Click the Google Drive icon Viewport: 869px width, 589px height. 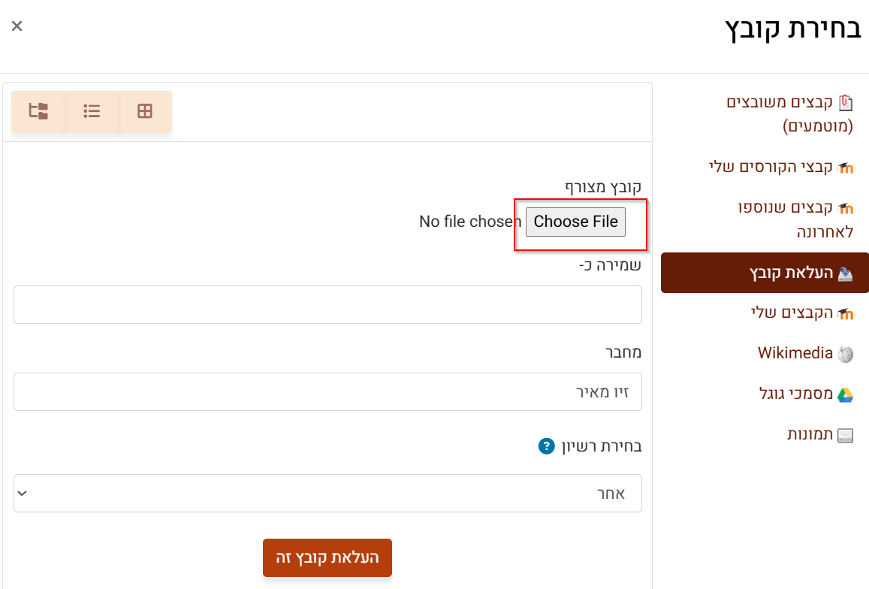pyautogui.click(x=846, y=394)
